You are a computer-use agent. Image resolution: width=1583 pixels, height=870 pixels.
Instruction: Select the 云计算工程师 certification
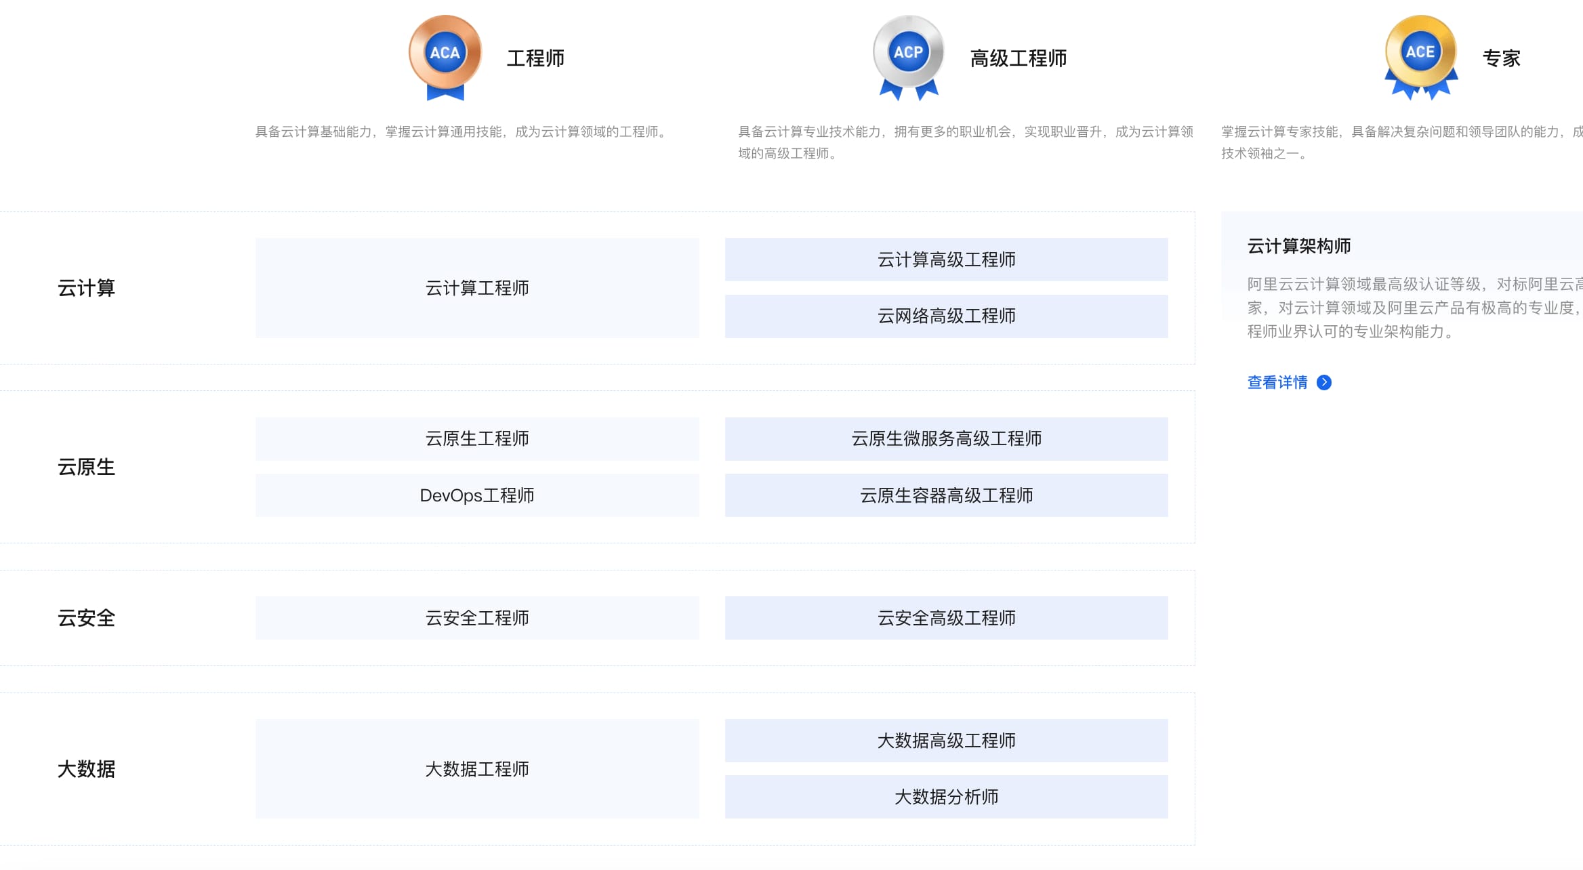[477, 288]
